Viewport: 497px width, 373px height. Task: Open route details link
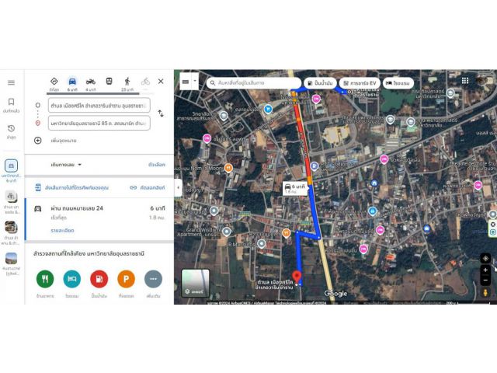62,230
